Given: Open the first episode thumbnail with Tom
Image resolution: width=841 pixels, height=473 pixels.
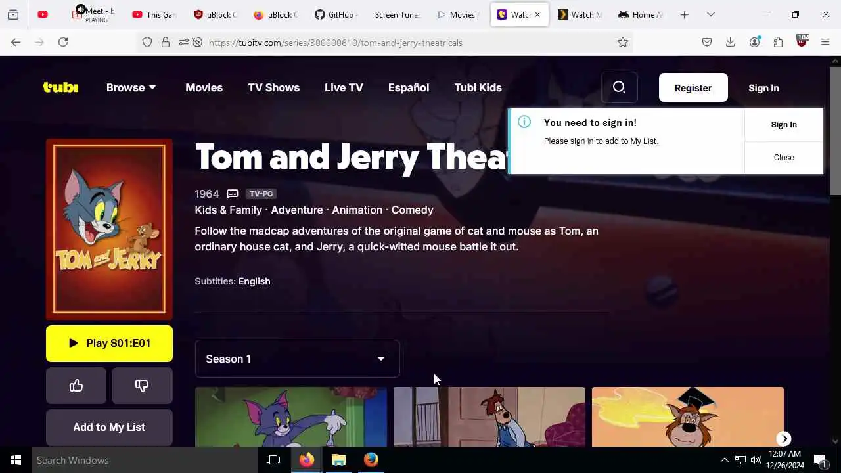Looking at the screenshot, I should click(x=291, y=417).
